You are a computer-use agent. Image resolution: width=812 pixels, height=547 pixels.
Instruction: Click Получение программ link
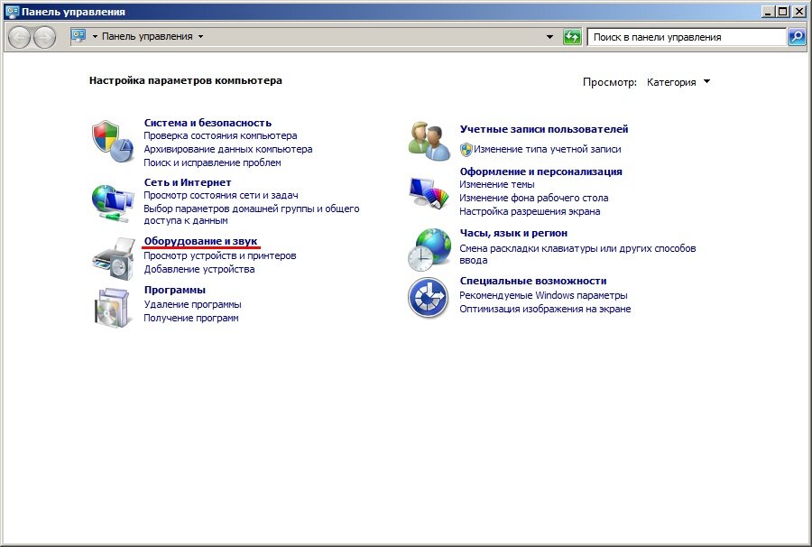191,318
